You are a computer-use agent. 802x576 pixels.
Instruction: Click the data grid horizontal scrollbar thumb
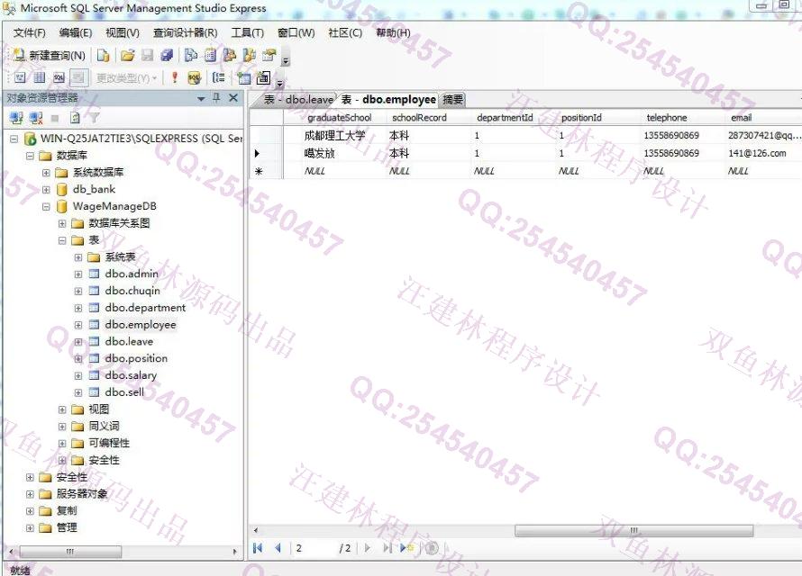[x=633, y=530]
